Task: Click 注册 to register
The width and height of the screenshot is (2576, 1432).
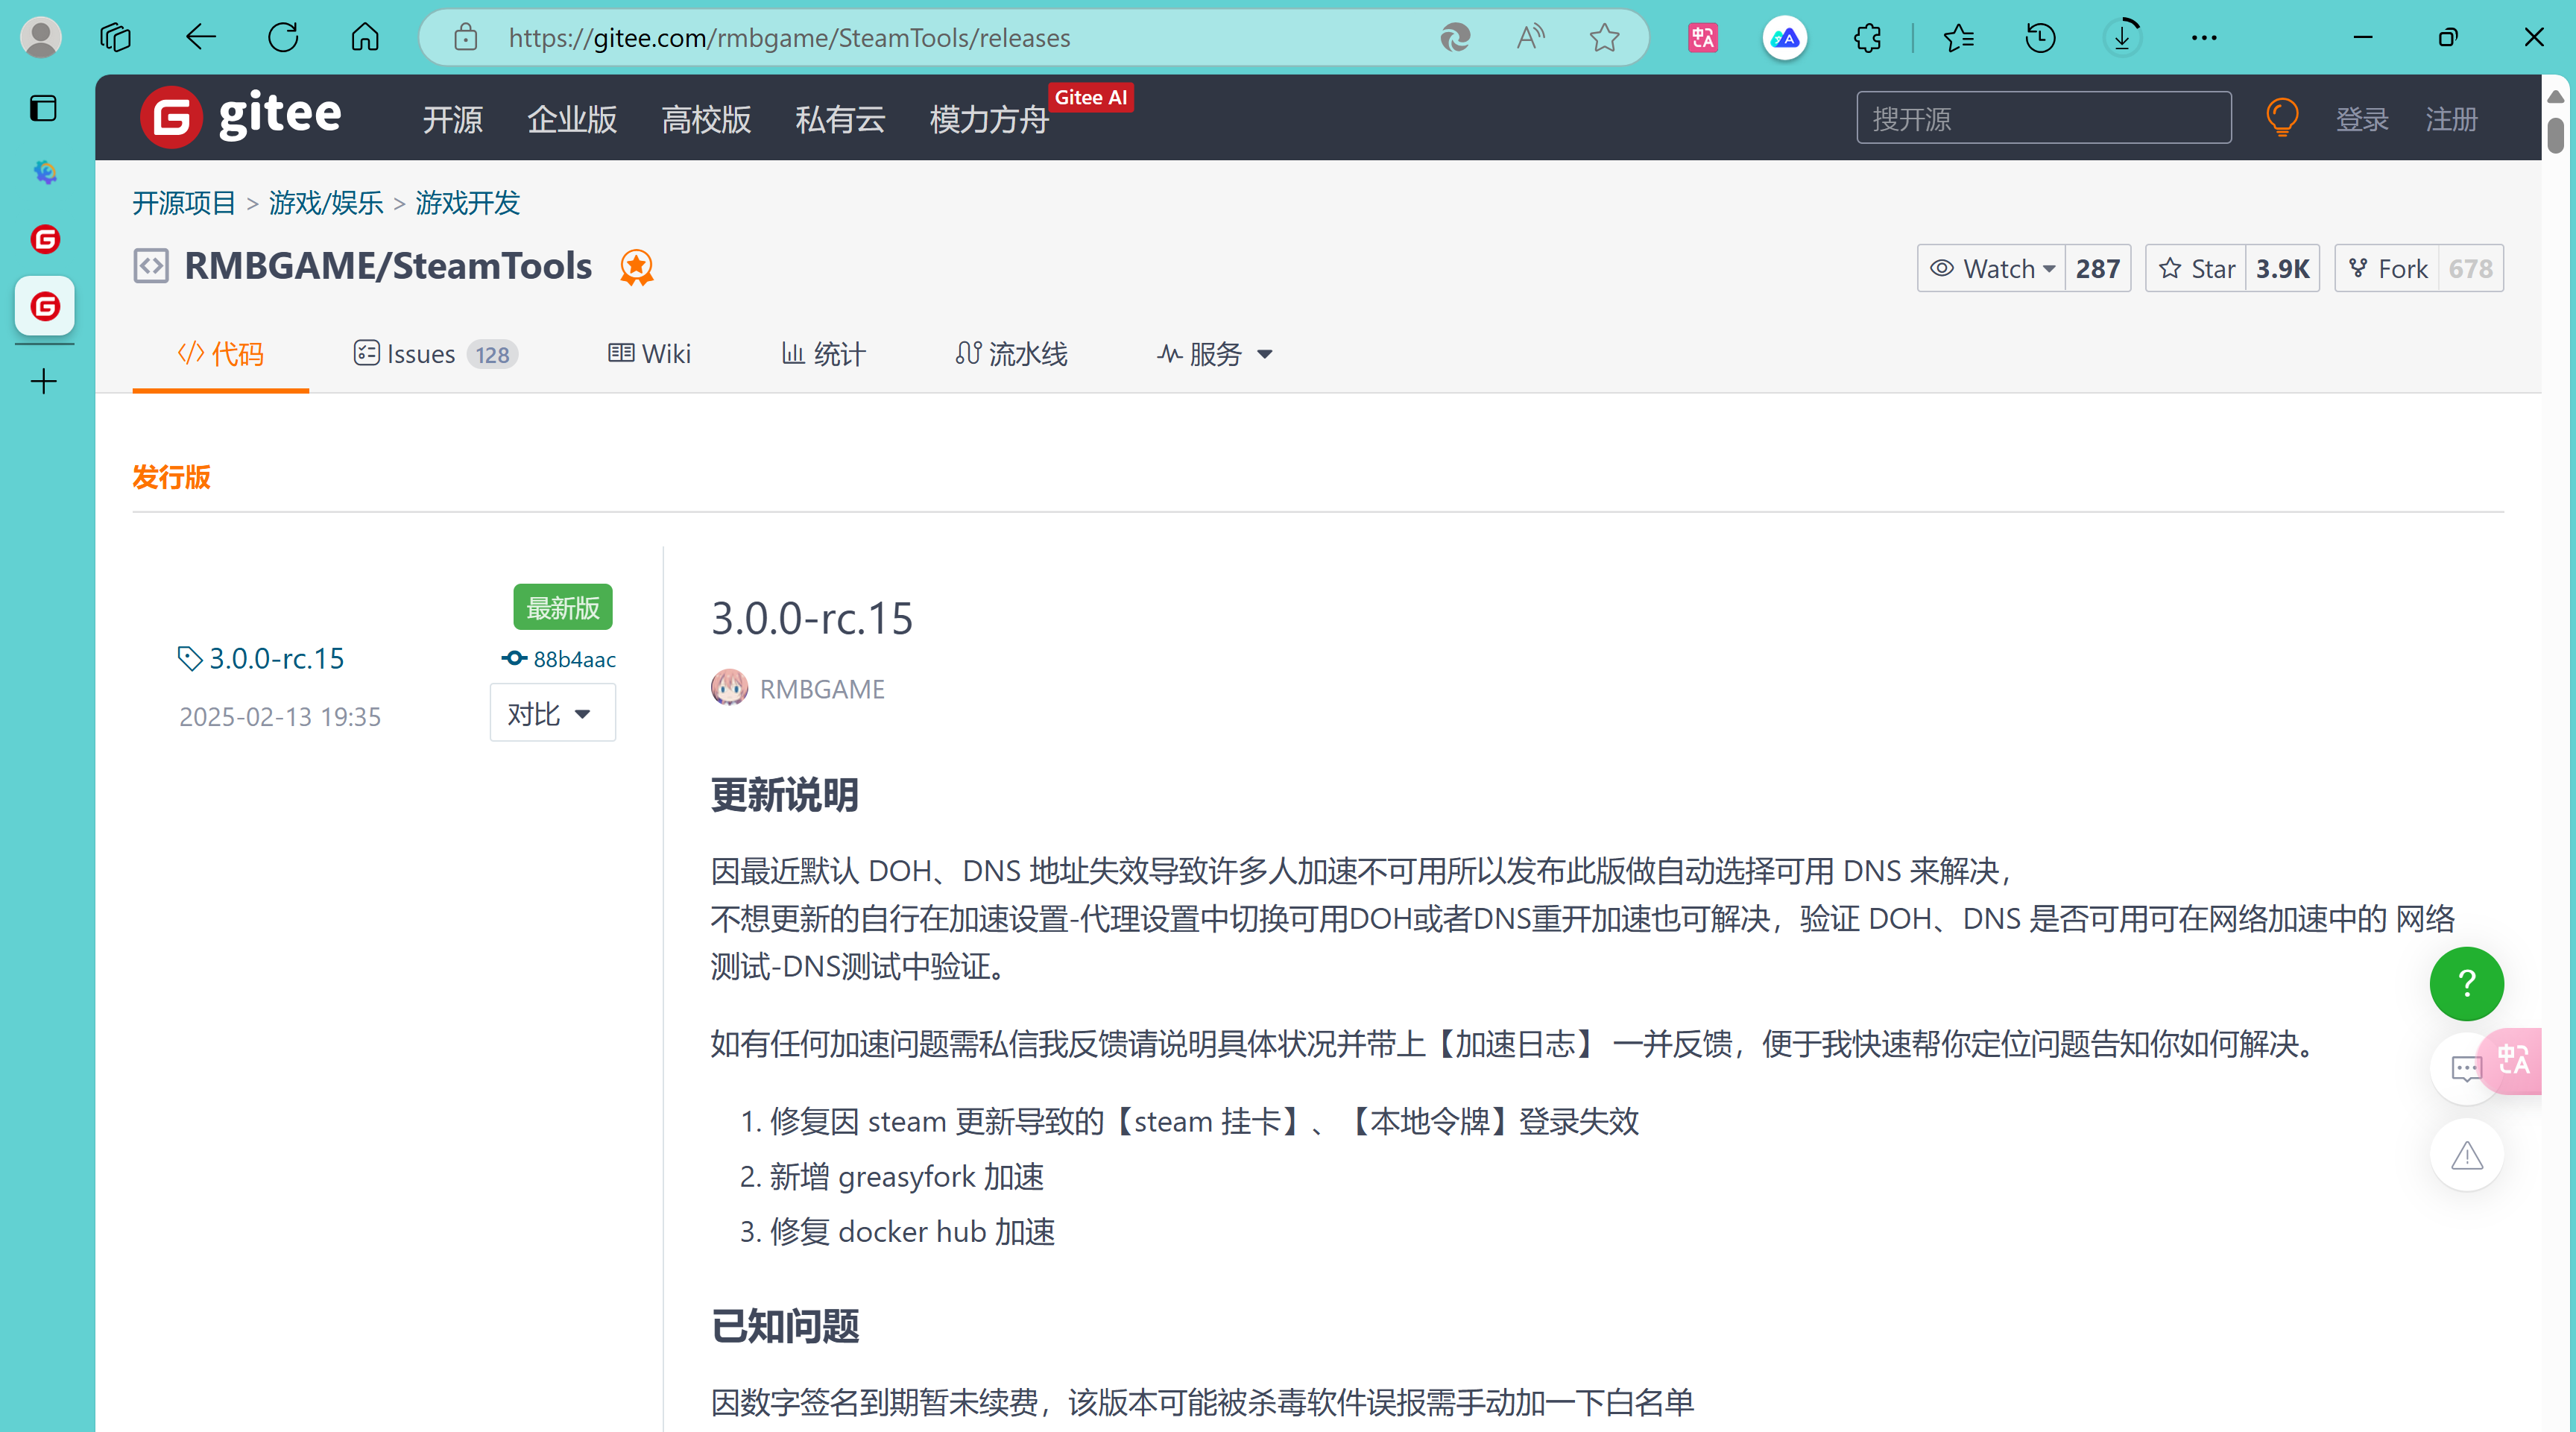Action: point(2451,119)
